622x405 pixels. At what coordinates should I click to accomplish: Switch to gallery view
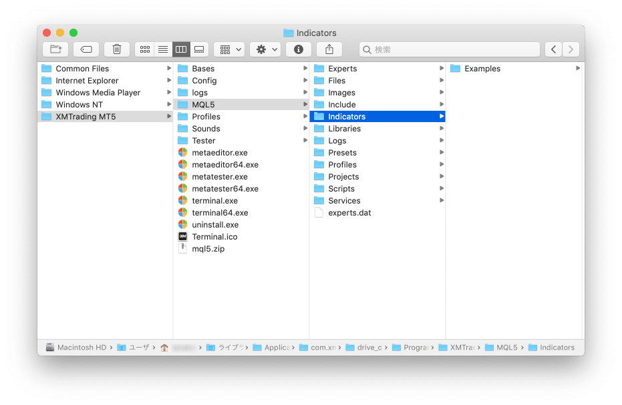pyautogui.click(x=199, y=49)
